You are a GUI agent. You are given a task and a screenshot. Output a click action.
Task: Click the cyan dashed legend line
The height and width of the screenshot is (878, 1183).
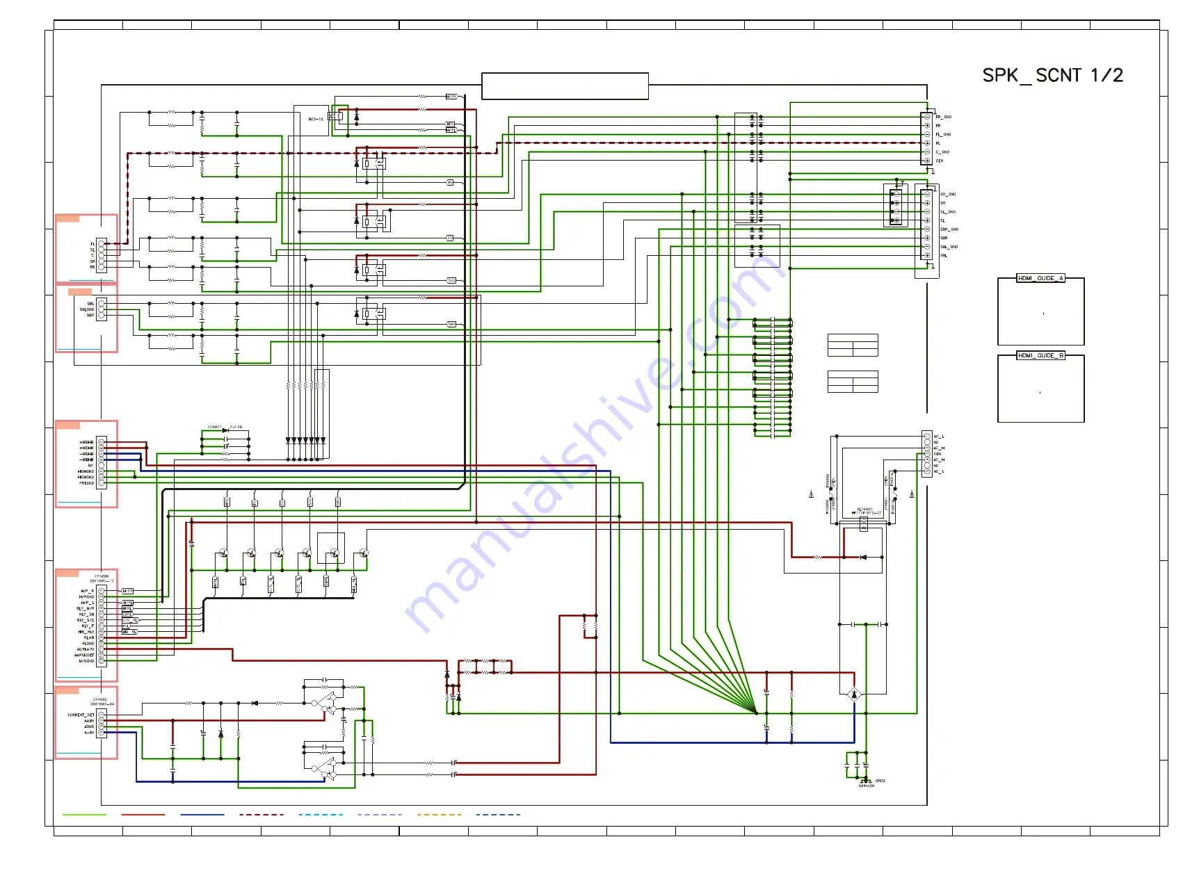pos(321,814)
